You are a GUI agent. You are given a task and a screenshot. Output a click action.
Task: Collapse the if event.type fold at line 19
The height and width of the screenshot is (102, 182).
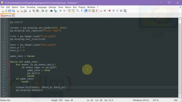point(9,67)
